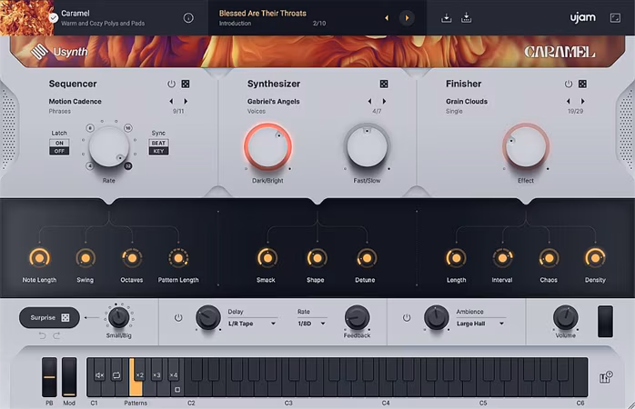Toggle the Sequencer power button
The height and width of the screenshot is (409, 635).
(171, 84)
